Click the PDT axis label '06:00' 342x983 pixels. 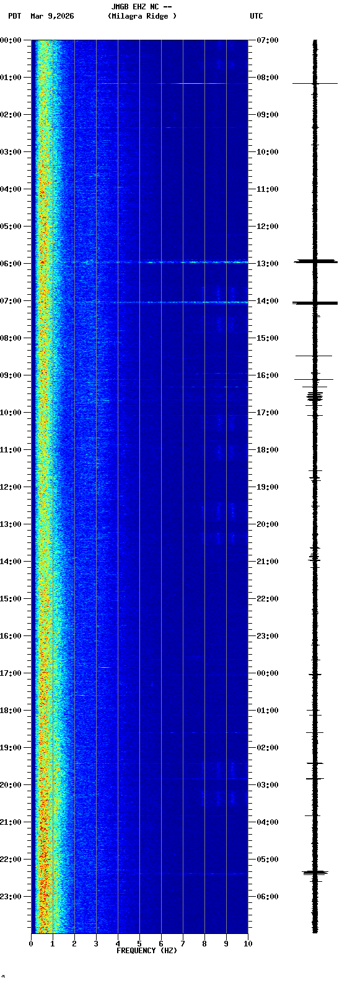tap(11, 264)
